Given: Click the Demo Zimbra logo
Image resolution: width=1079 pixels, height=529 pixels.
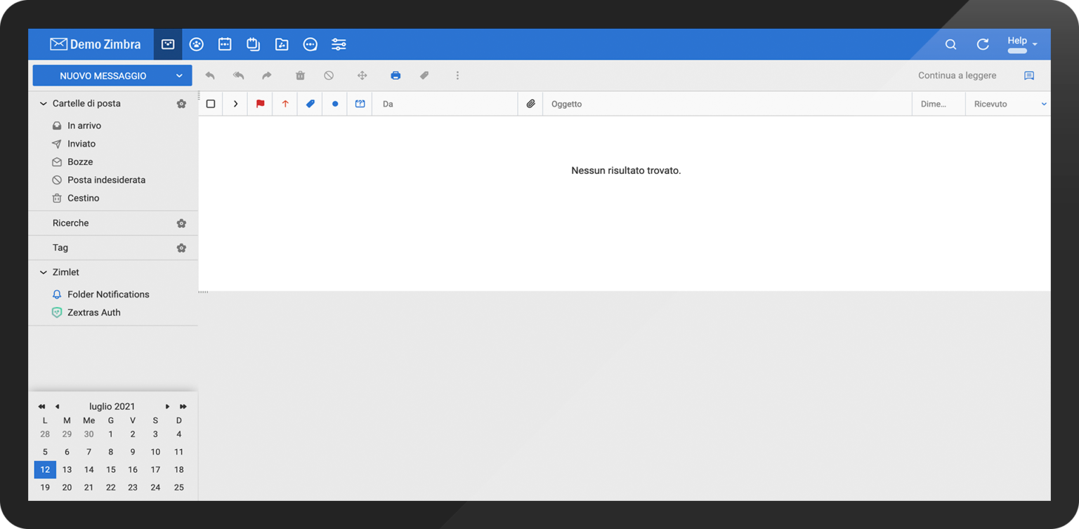Looking at the screenshot, I should pos(95,44).
